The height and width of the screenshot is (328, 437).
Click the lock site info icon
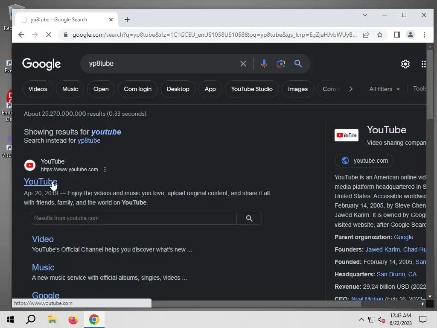[x=66, y=35]
